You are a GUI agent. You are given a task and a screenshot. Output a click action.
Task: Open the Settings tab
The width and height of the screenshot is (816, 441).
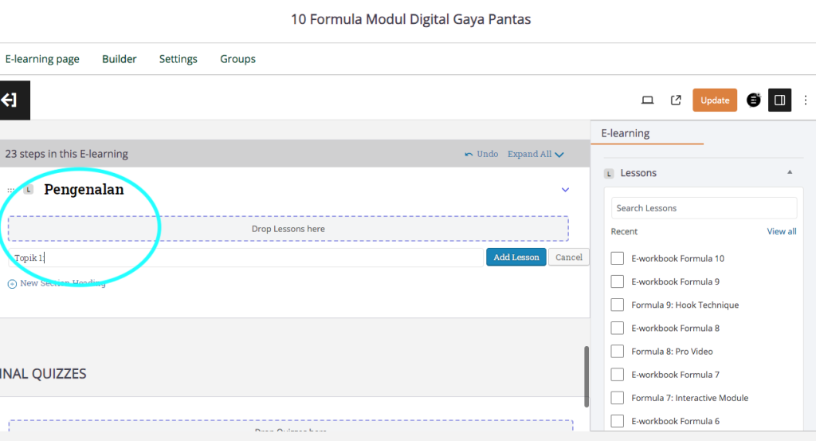coord(178,59)
